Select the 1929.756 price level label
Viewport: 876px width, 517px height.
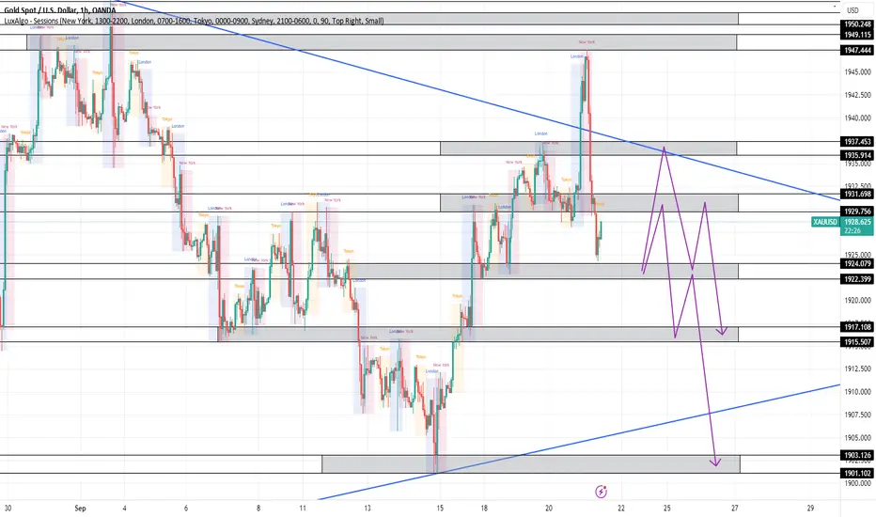pyautogui.click(x=856, y=211)
